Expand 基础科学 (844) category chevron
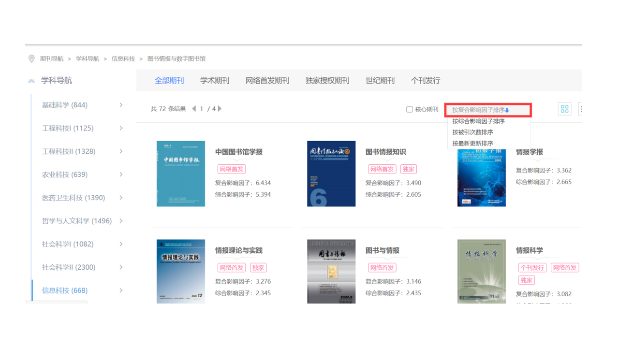 pos(121,105)
